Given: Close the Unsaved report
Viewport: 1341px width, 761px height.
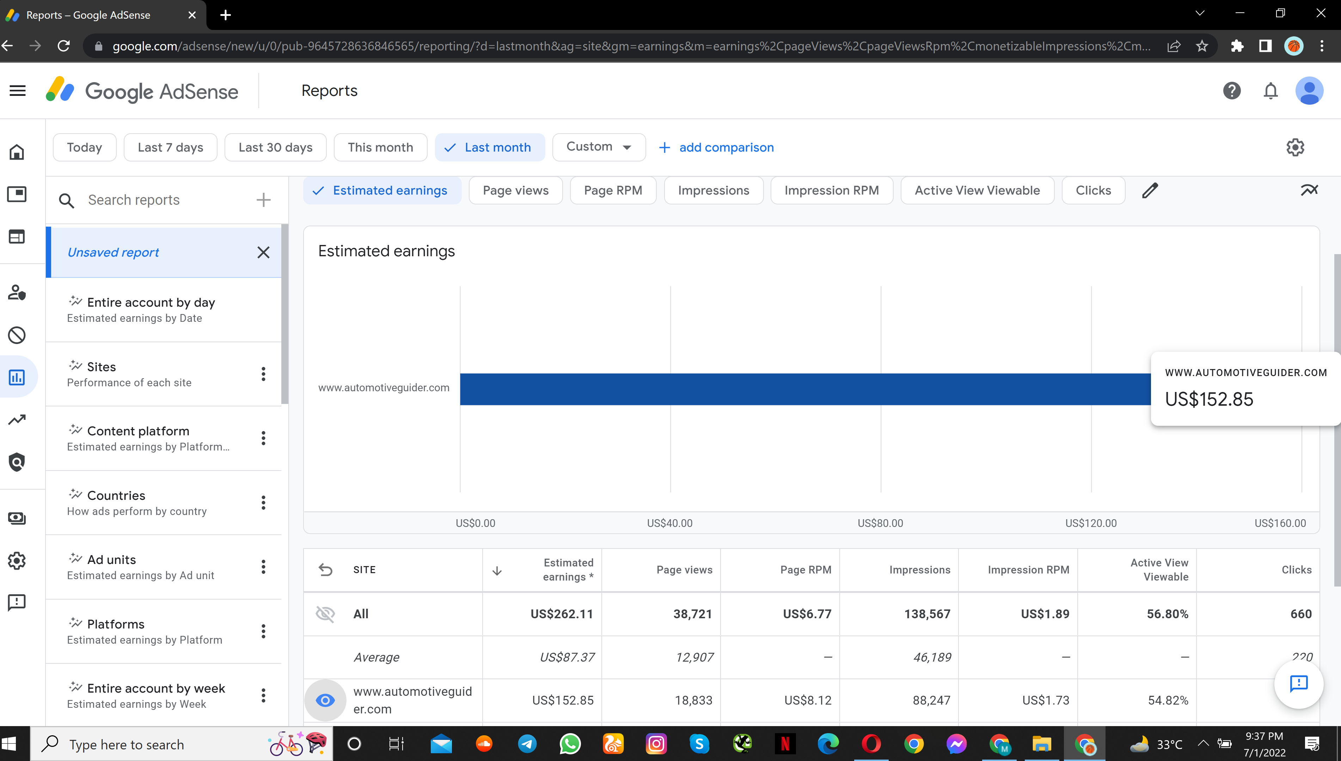Looking at the screenshot, I should click(263, 252).
